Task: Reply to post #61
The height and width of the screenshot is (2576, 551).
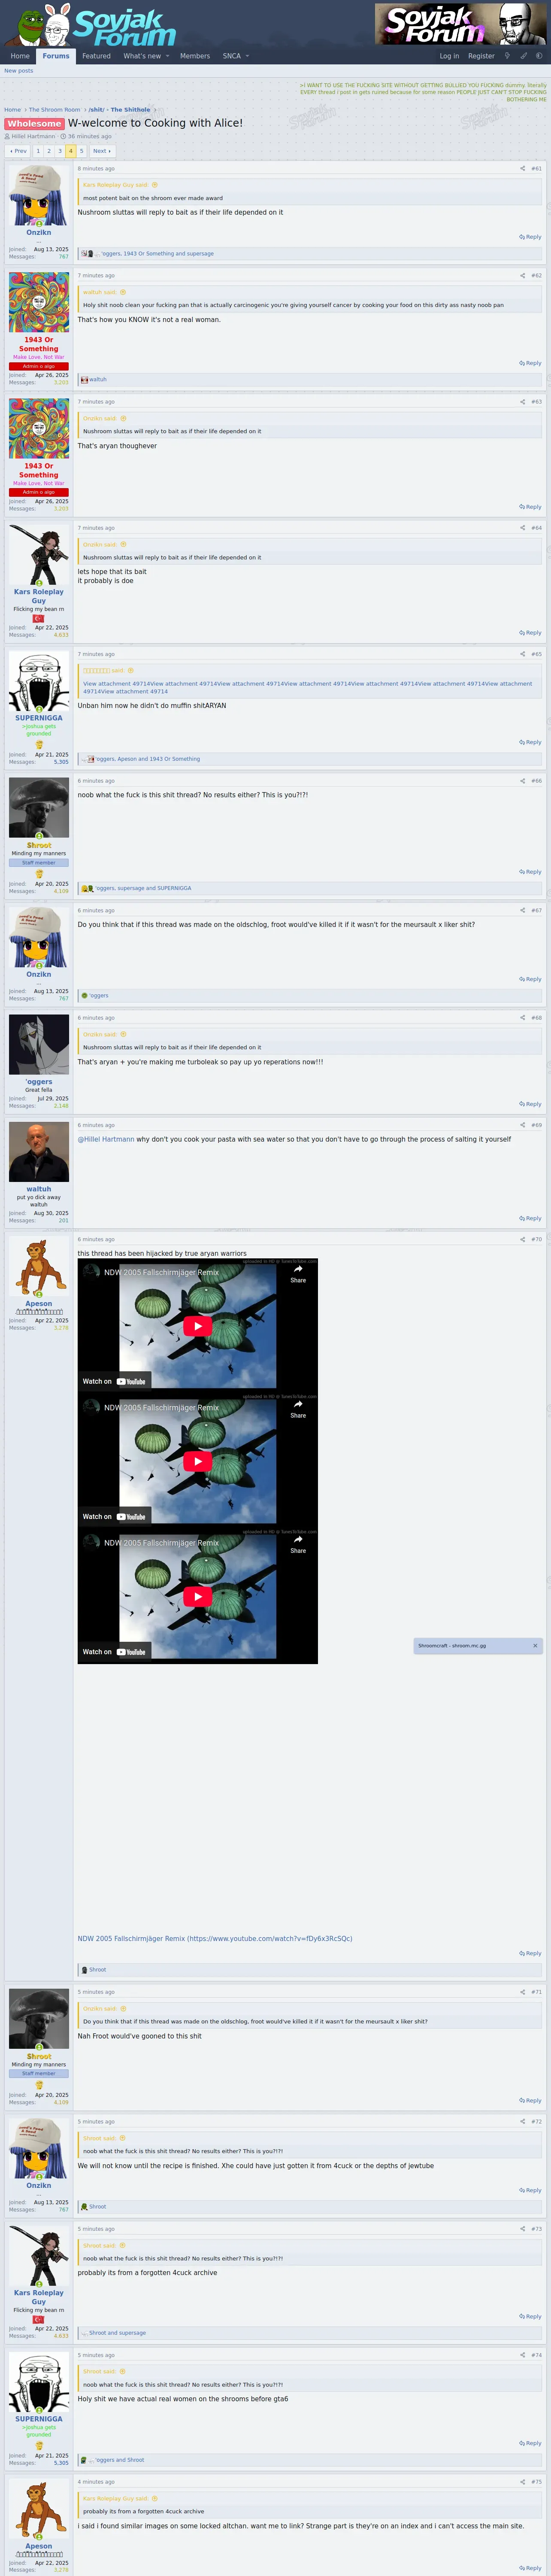Action: [x=530, y=237]
